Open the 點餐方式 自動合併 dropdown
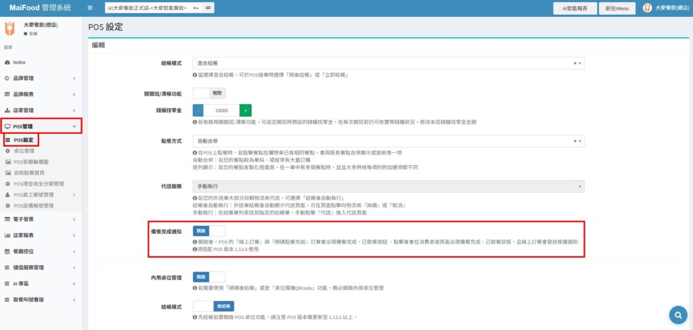The image size is (693, 330). tap(388, 141)
